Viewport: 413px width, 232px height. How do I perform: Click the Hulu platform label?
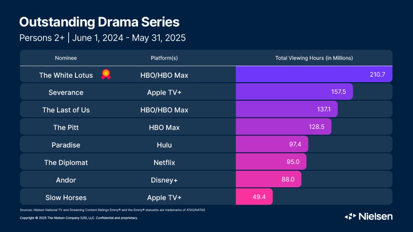tap(164, 145)
